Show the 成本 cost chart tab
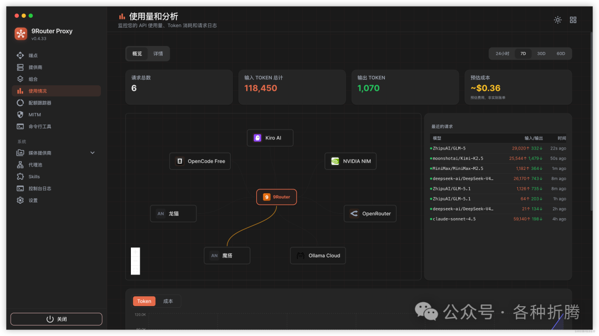This screenshot has width=599, height=336. click(x=168, y=301)
